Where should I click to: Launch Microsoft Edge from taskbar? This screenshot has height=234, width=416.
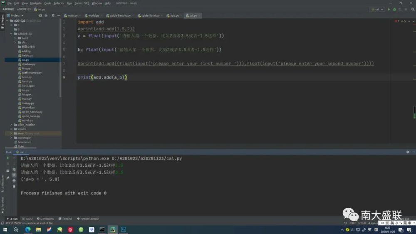click(x=28, y=229)
